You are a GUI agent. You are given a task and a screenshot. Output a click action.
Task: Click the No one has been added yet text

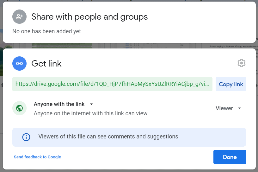(x=46, y=31)
